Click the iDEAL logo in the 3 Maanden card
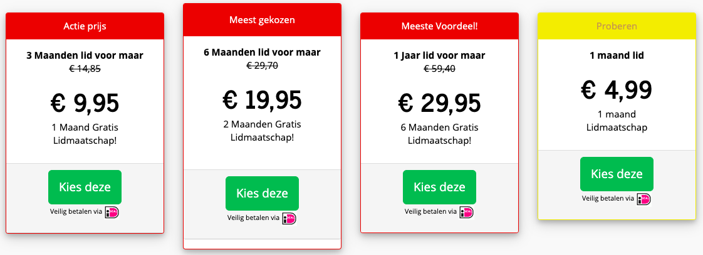This screenshot has width=703, height=255. [x=112, y=212]
